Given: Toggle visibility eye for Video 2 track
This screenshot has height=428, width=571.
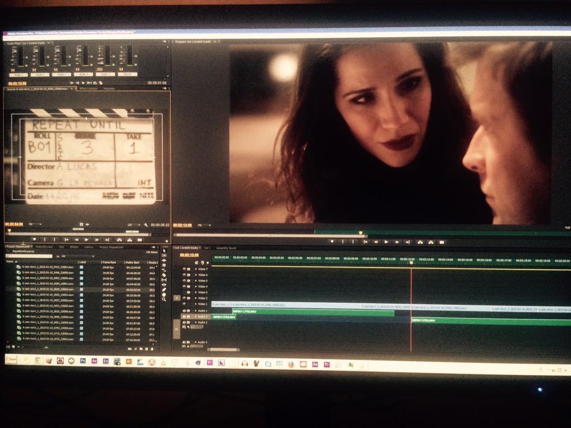Looking at the screenshot, I should [184, 298].
